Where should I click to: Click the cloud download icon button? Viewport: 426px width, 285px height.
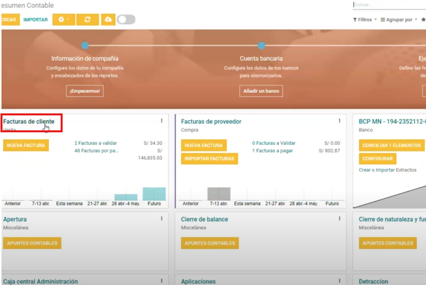point(108,19)
